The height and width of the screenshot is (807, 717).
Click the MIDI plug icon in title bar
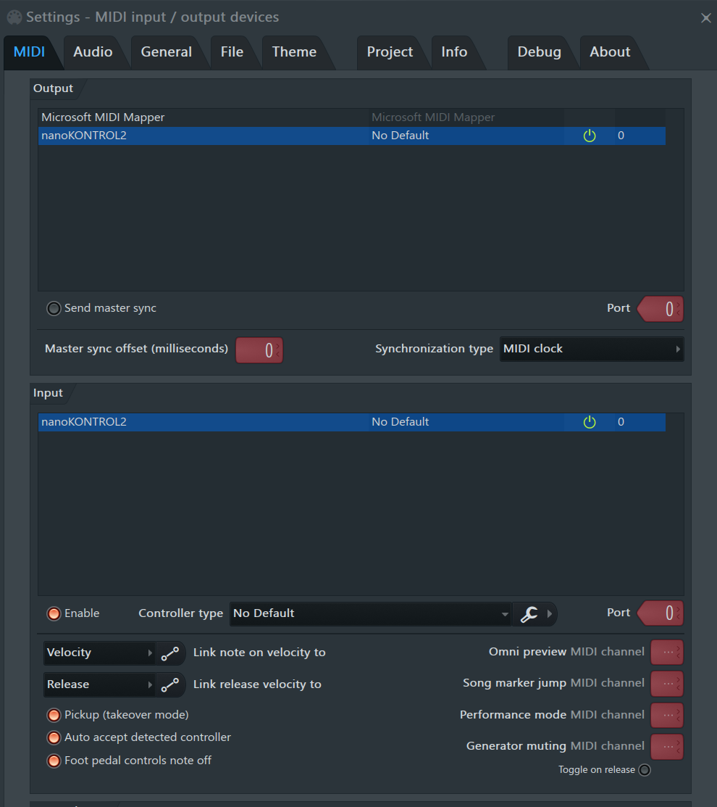point(14,17)
